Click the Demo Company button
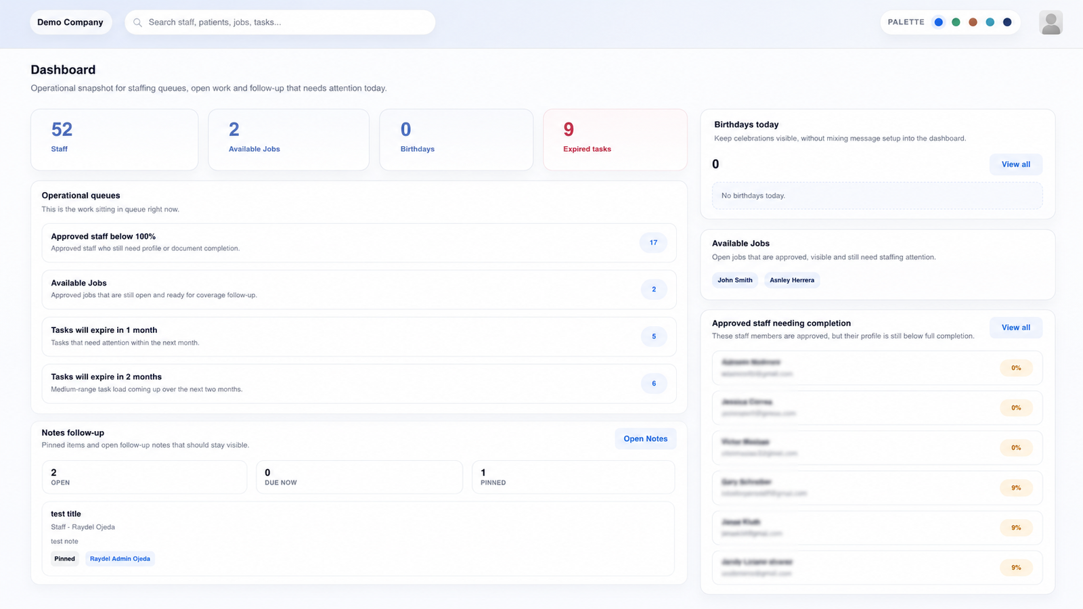1083x609 pixels. (x=70, y=22)
